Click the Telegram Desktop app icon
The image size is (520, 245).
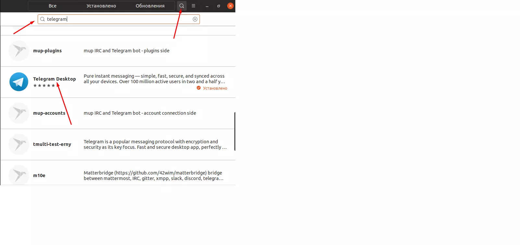coord(19,82)
